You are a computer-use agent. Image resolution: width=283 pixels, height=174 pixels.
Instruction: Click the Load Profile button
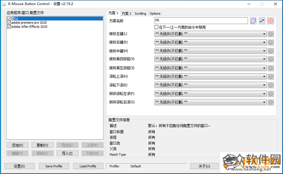(88, 166)
